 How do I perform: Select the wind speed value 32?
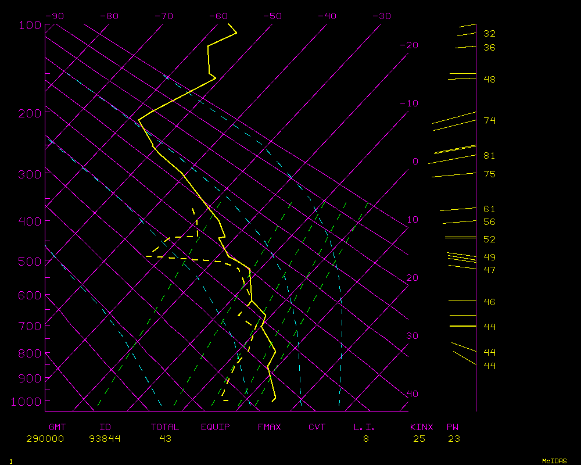coord(489,34)
